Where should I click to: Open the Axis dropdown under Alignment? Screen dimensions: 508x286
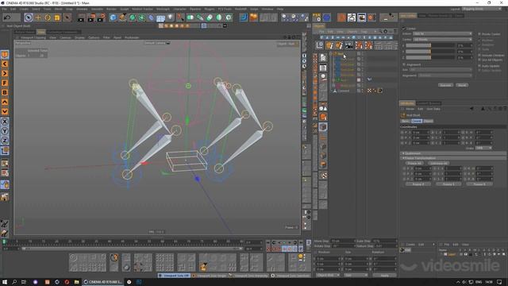coord(441,70)
